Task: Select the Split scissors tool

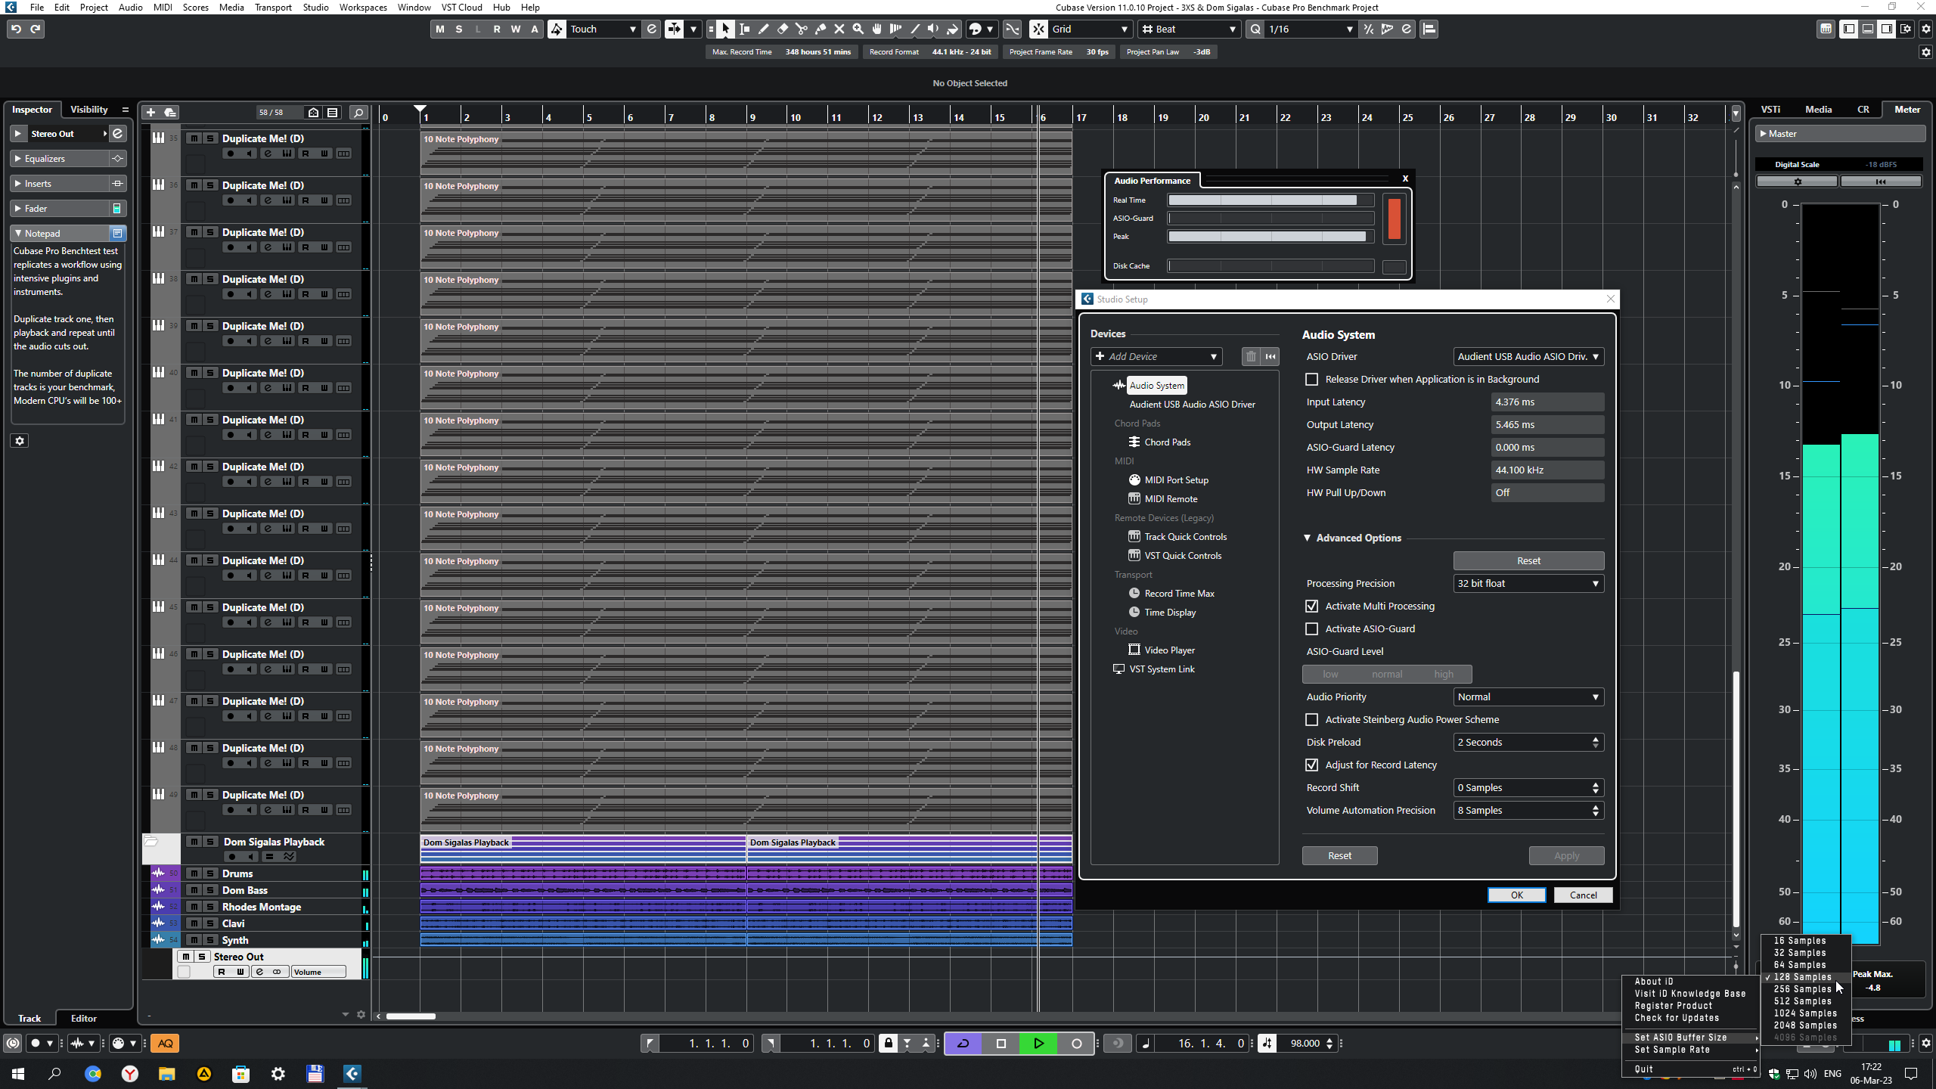Action: click(x=802, y=29)
